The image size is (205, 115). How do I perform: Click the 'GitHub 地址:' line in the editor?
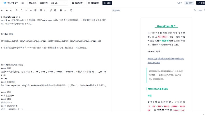pos(8,34)
